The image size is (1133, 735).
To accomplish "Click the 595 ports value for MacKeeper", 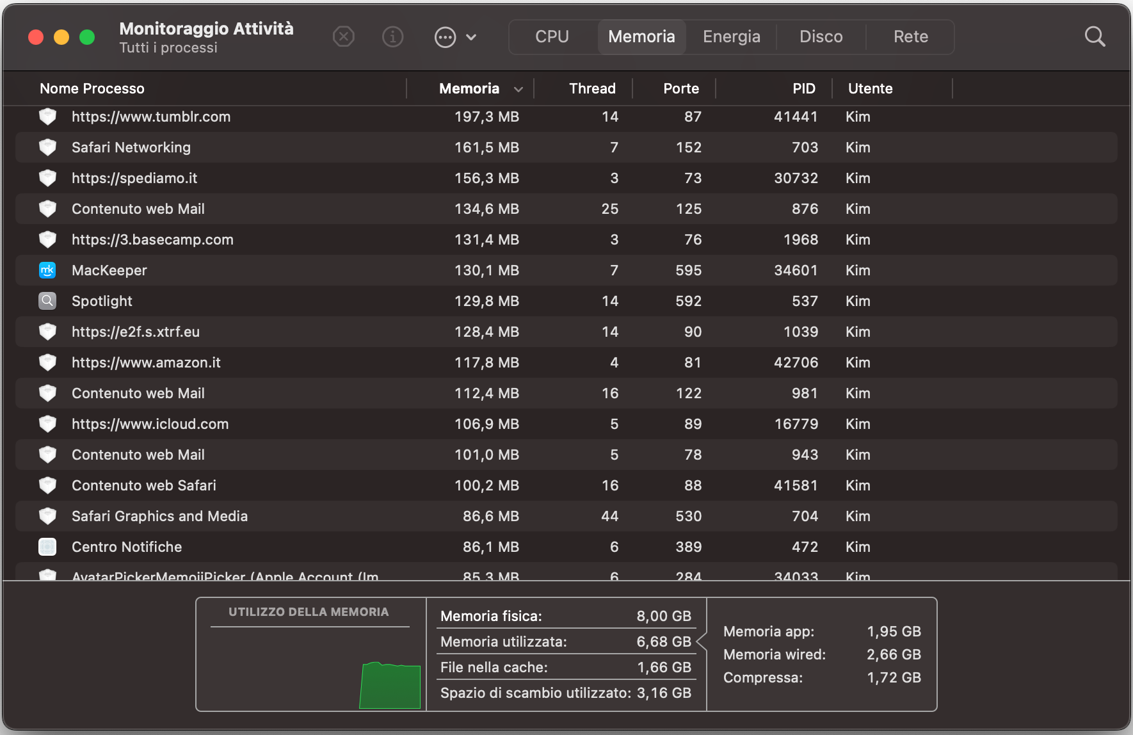I will 689,270.
